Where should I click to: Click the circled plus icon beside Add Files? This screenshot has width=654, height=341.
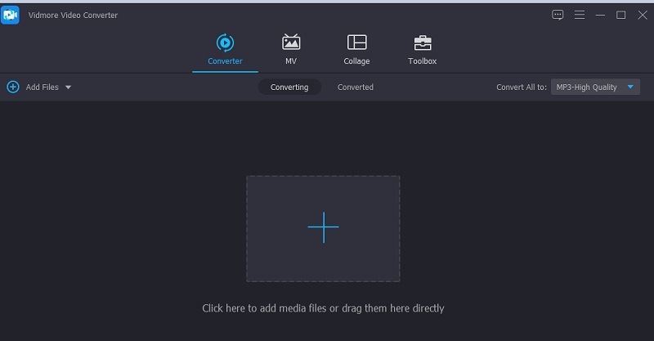(13, 87)
